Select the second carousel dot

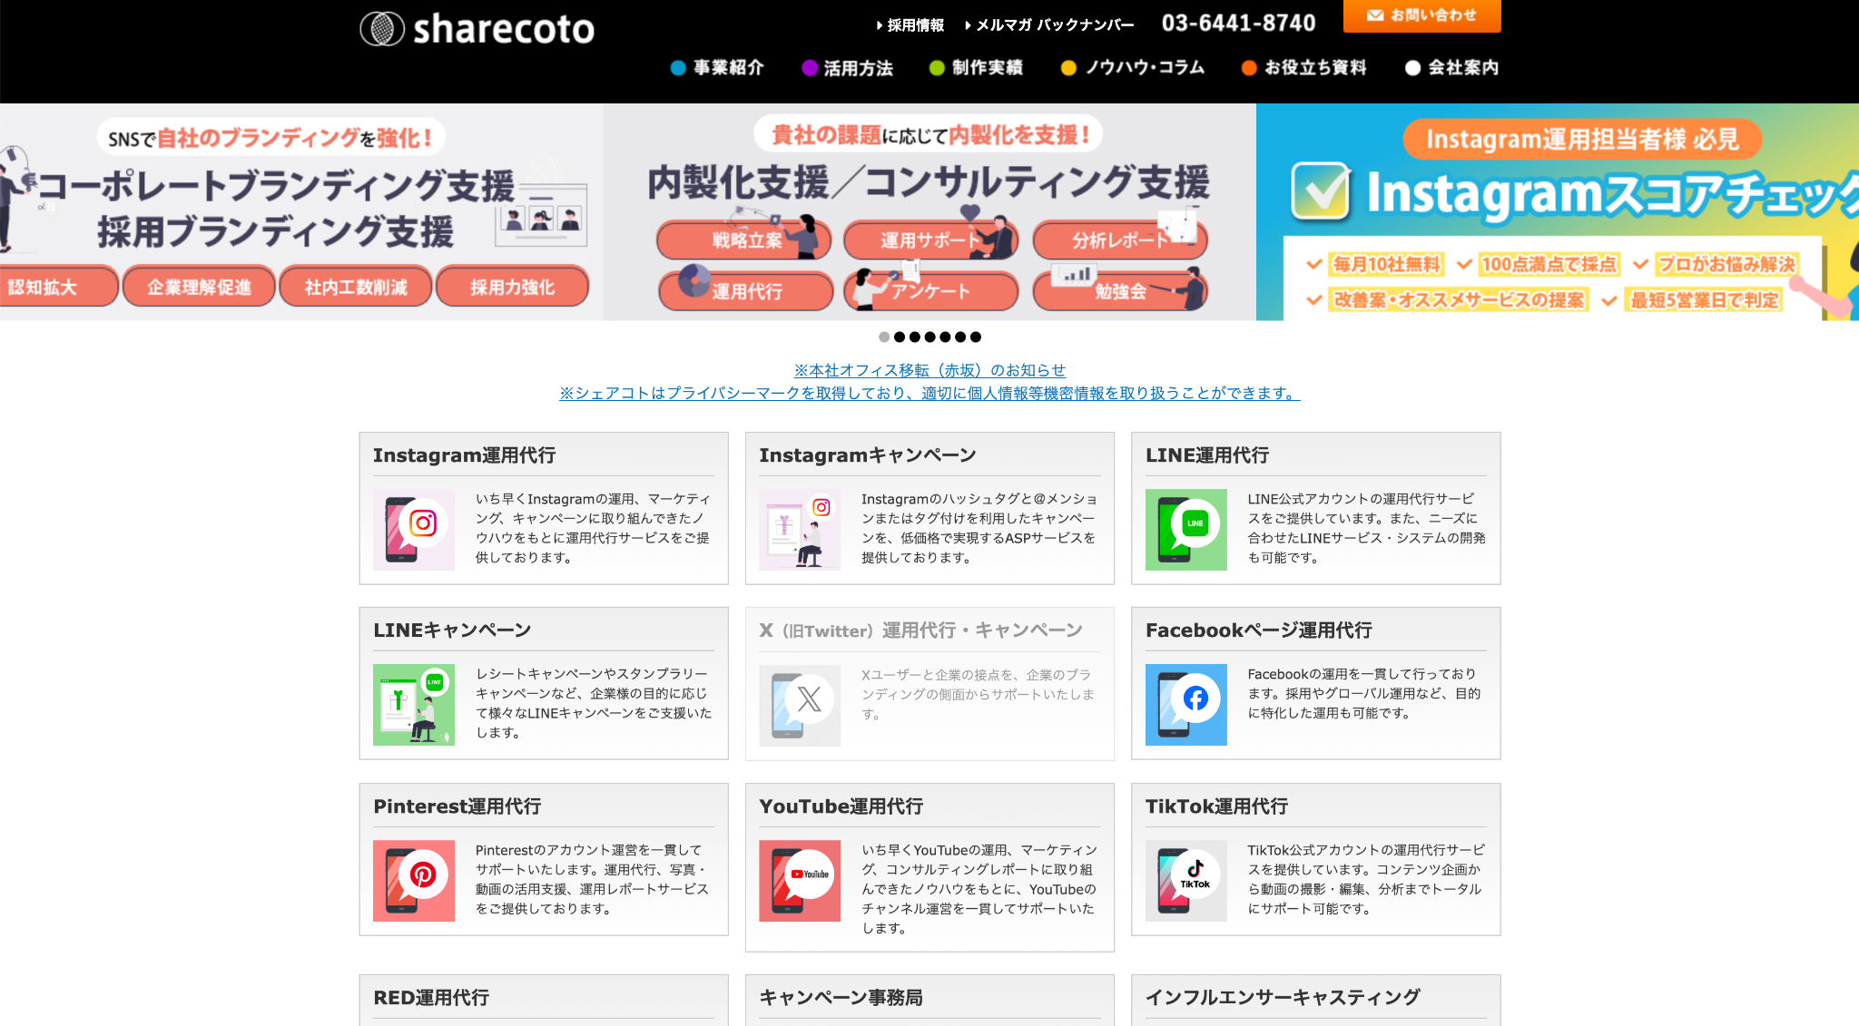(900, 337)
